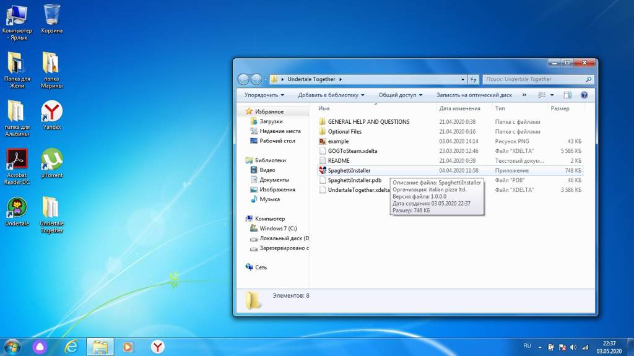Image resolution: width=634 pixels, height=356 pixels.
Task: Select Сеть in the navigation pane
Action: tap(261, 267)
